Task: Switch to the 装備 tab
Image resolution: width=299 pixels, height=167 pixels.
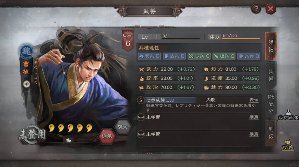Action: (271, 75)
